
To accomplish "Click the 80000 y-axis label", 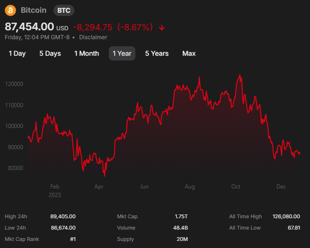I will tap(16, 168).
